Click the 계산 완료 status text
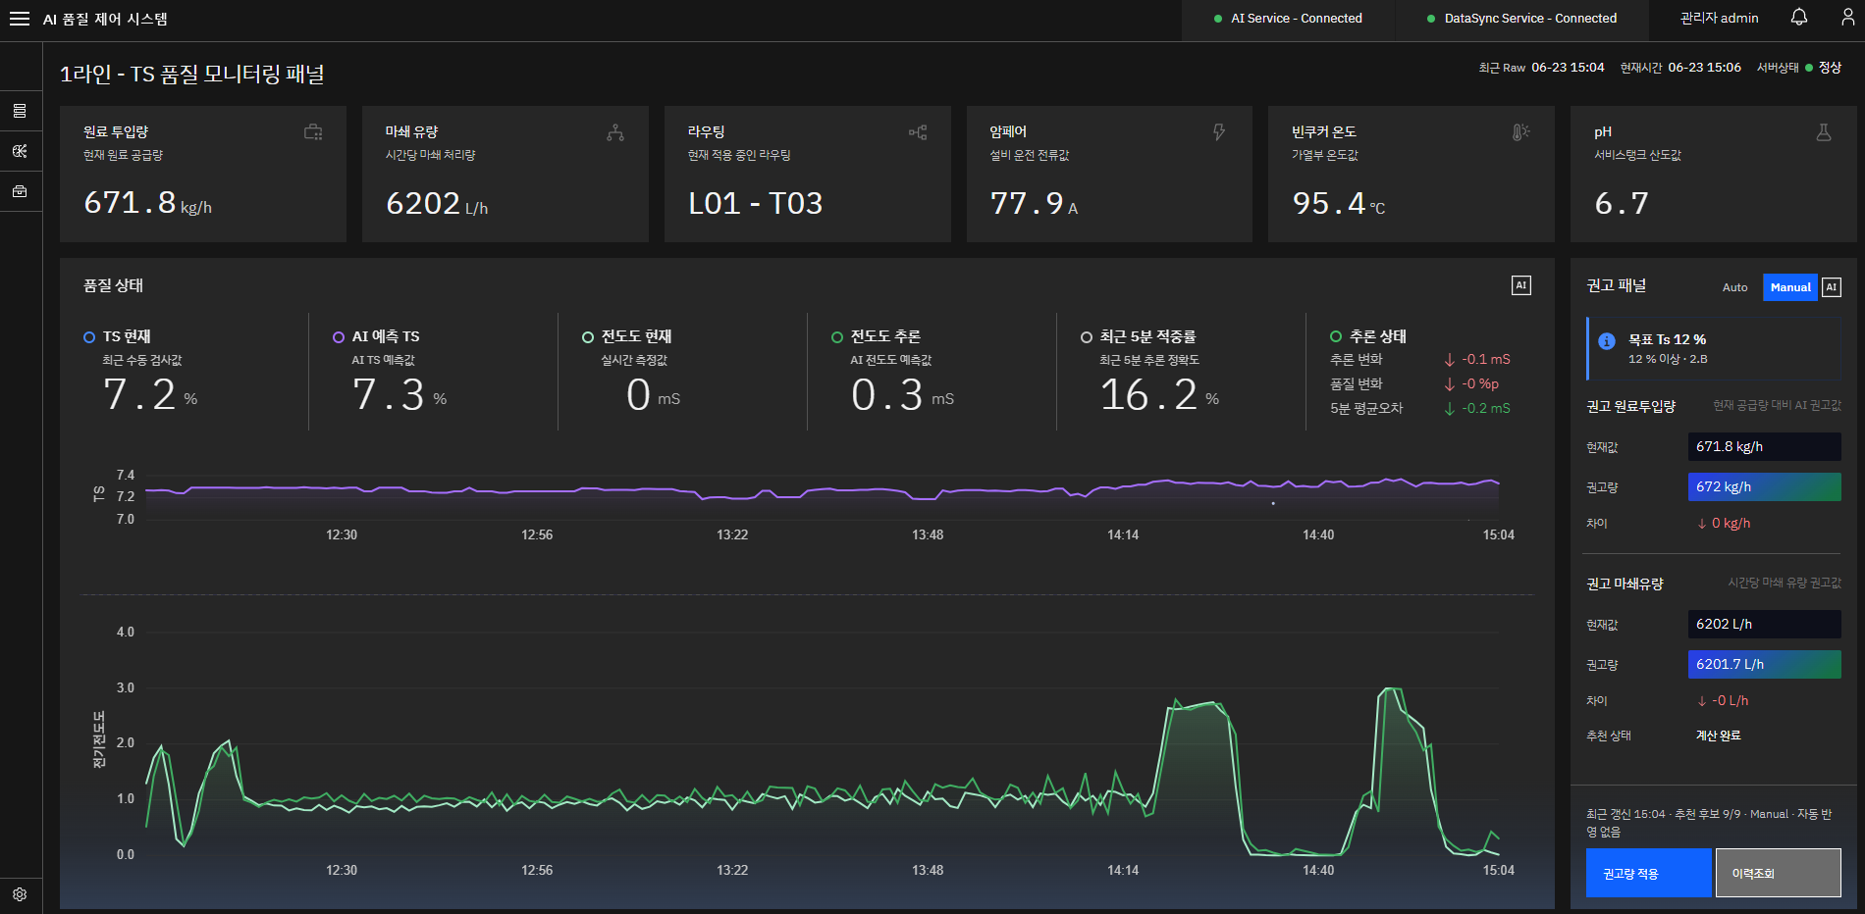 (1718, 736)
